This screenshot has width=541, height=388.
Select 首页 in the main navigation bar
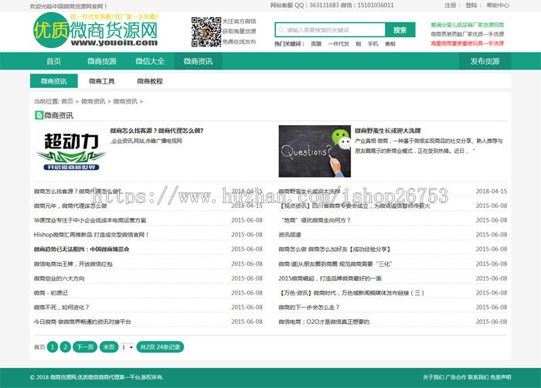coord(53,61)
